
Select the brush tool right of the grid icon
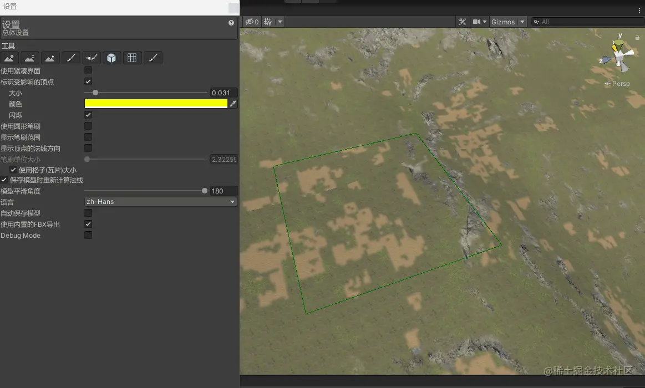pyautogui.click(x=153, y=58)
